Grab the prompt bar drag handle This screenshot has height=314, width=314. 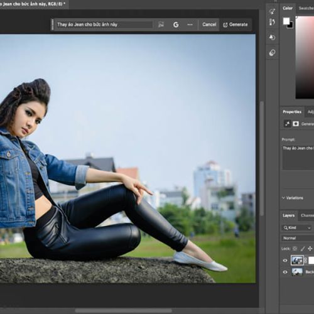[x=53, y=24]
